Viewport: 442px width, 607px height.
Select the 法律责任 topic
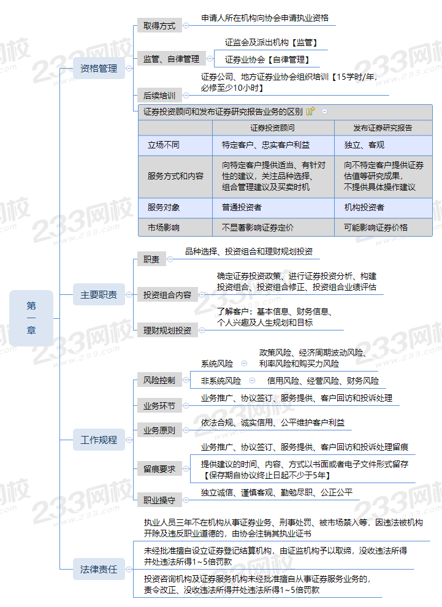(x=99, y=569)
